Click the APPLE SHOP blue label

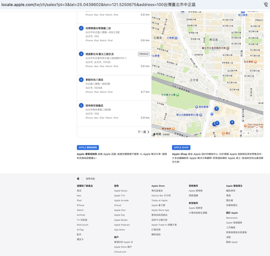[181, 147]
